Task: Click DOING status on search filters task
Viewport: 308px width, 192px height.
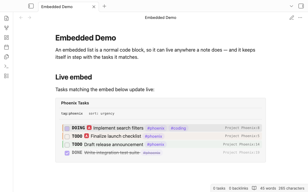Action: click(79, 128)
